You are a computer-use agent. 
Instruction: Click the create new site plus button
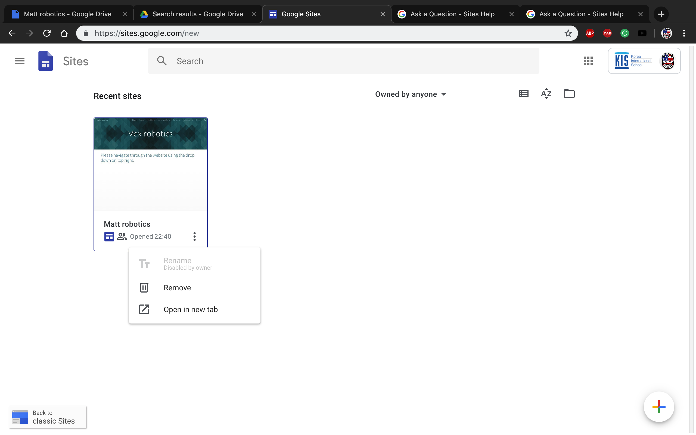coord(658,406)
